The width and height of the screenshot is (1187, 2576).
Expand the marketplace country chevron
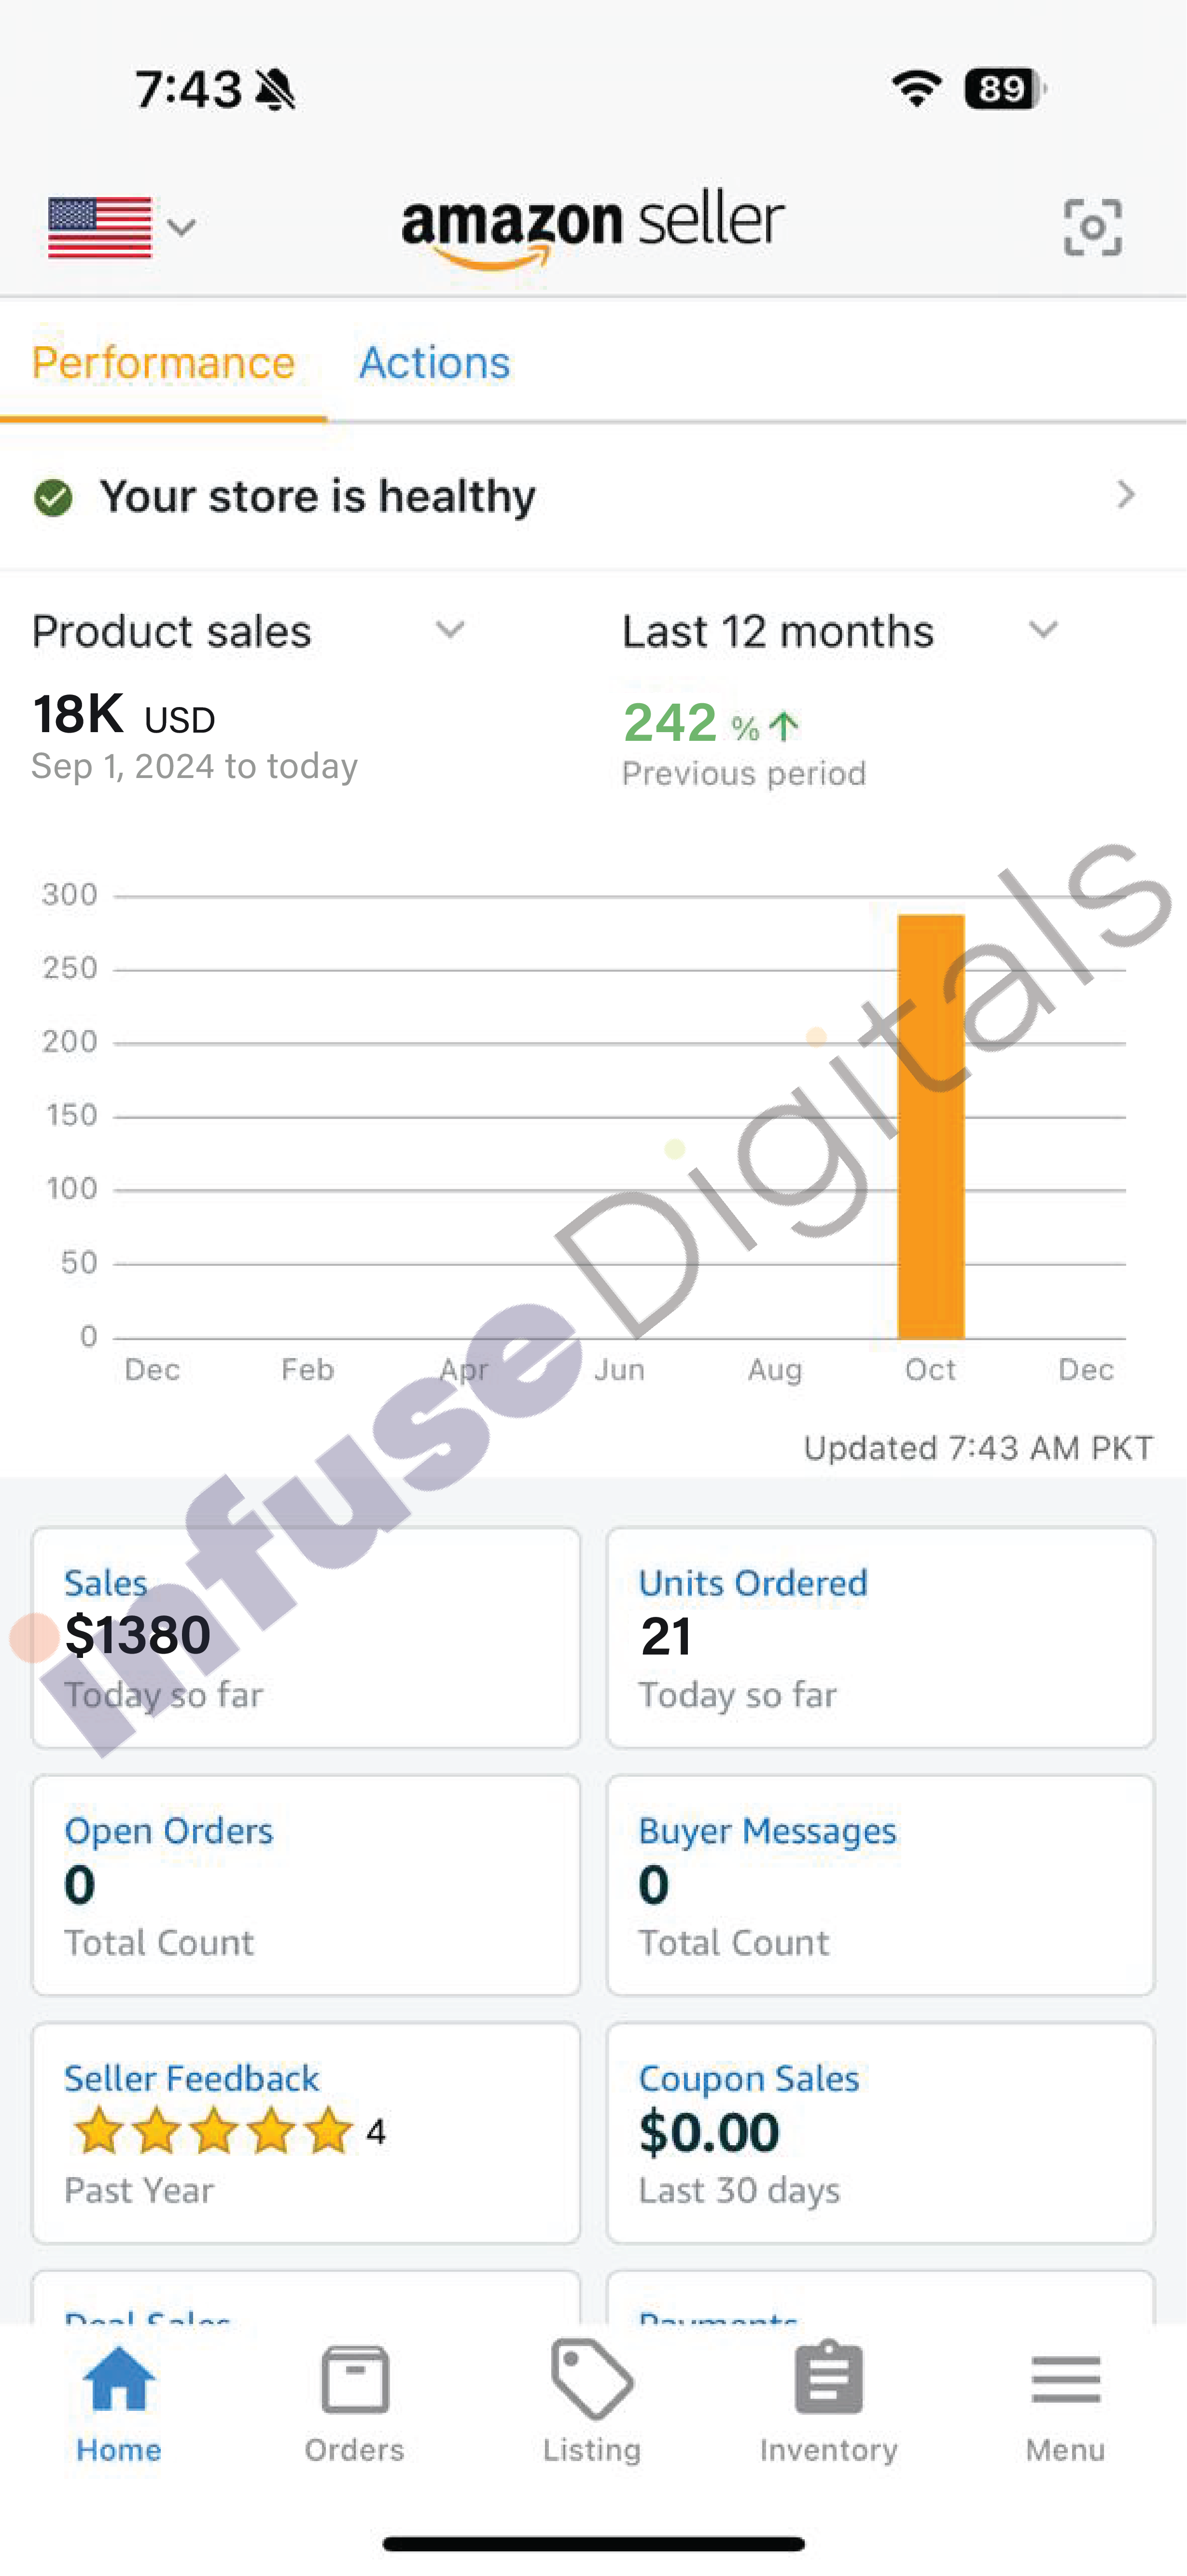pyautogui.click(x=181, y=227)
